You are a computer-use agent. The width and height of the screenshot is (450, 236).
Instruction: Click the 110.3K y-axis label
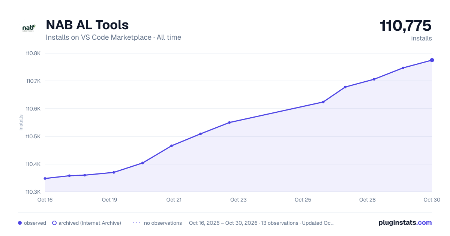(33, 192)
